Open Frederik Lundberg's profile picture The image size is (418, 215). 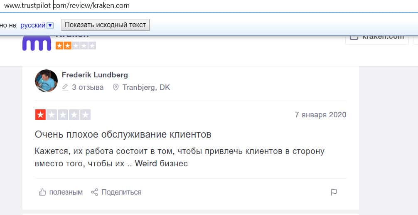46,81
